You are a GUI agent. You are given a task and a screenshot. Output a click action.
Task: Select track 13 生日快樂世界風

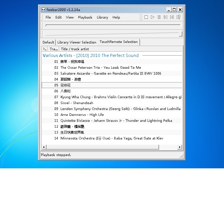click(112, 132)
